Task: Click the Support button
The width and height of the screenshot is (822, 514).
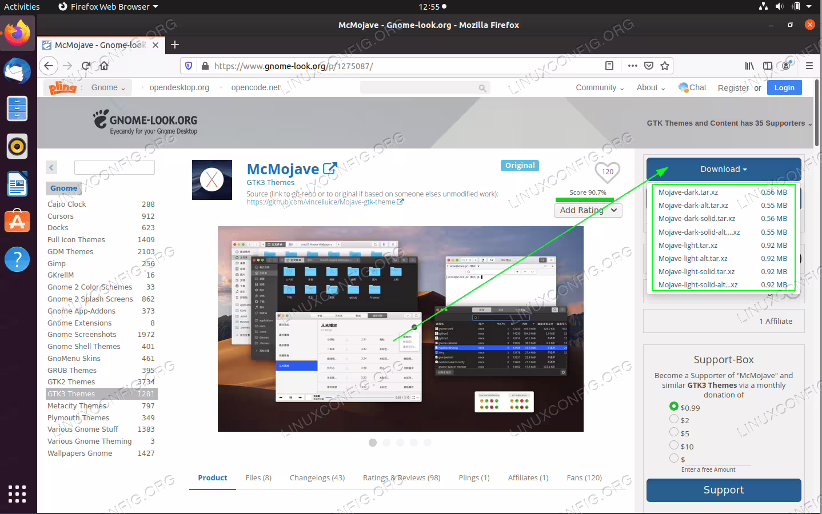Action: [x=724, y=490]
